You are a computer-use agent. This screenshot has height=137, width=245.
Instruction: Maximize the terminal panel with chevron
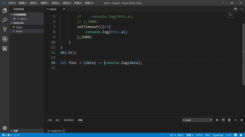pyautogui.click(x=235, y=120)
